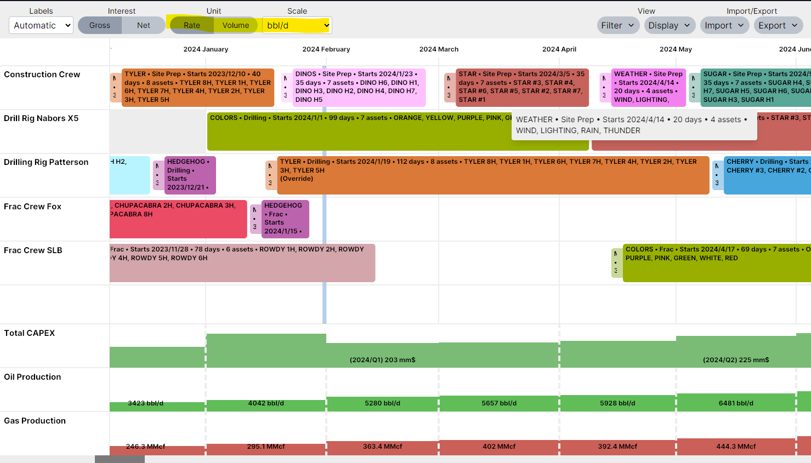
Task: Switch interest to Net
Action: (x=144, y=25)
